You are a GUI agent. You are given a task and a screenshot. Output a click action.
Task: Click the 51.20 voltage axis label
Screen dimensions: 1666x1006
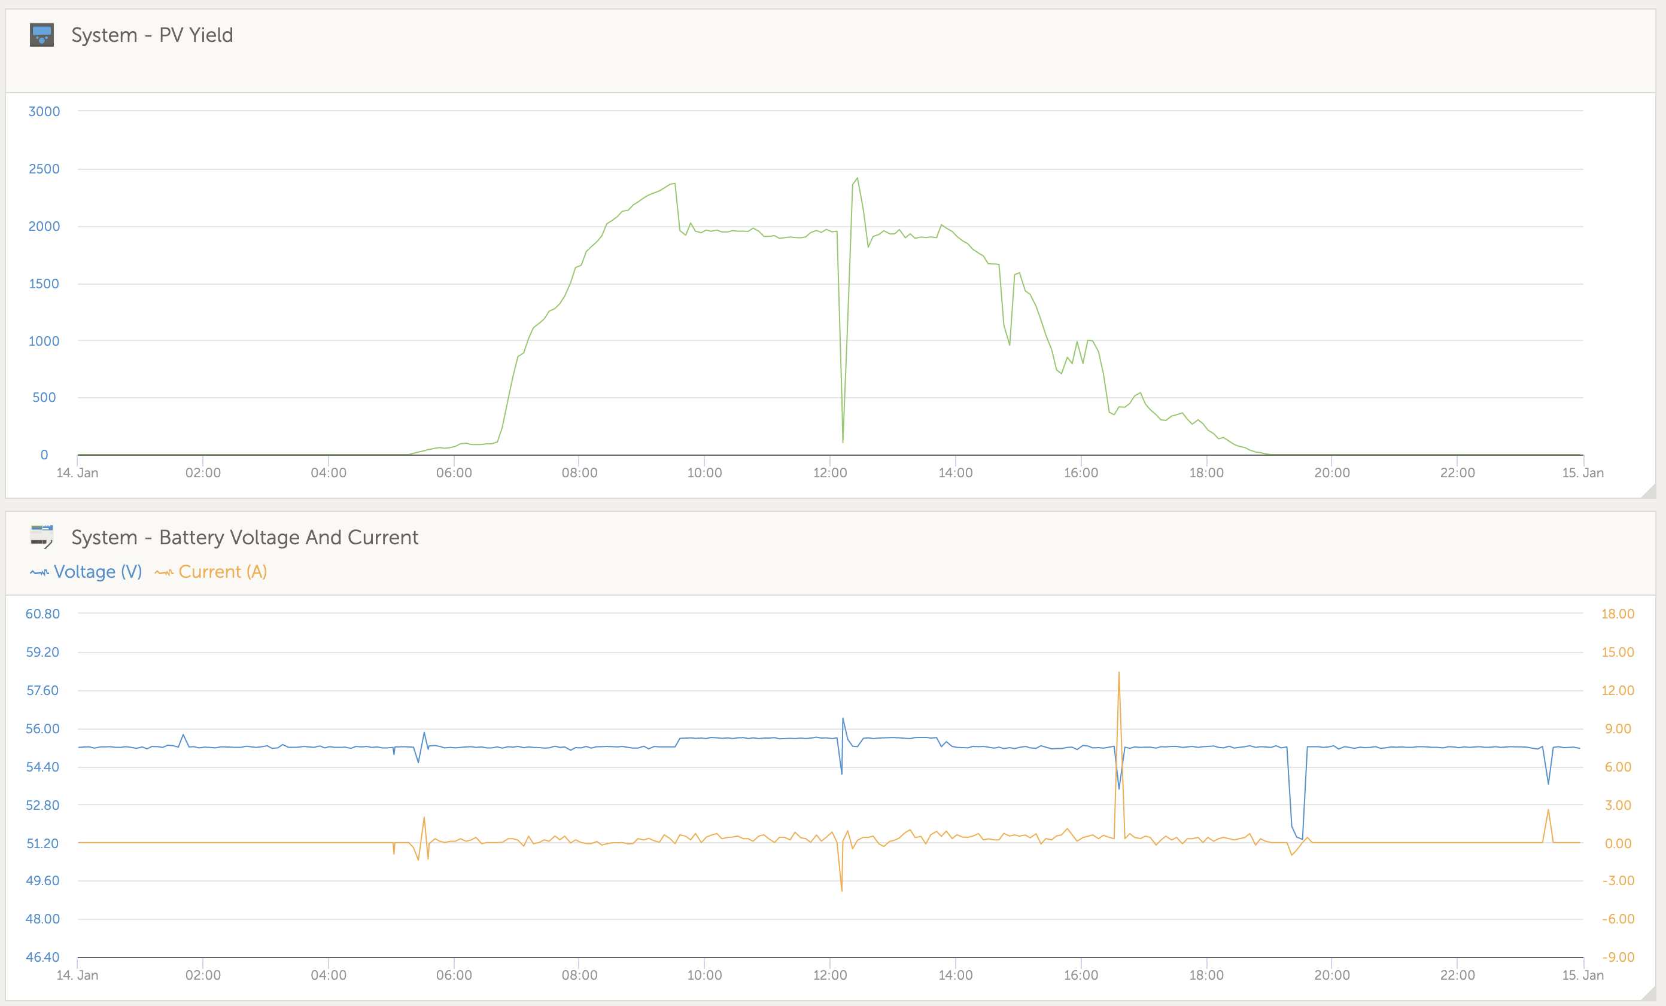coord(42,843)
